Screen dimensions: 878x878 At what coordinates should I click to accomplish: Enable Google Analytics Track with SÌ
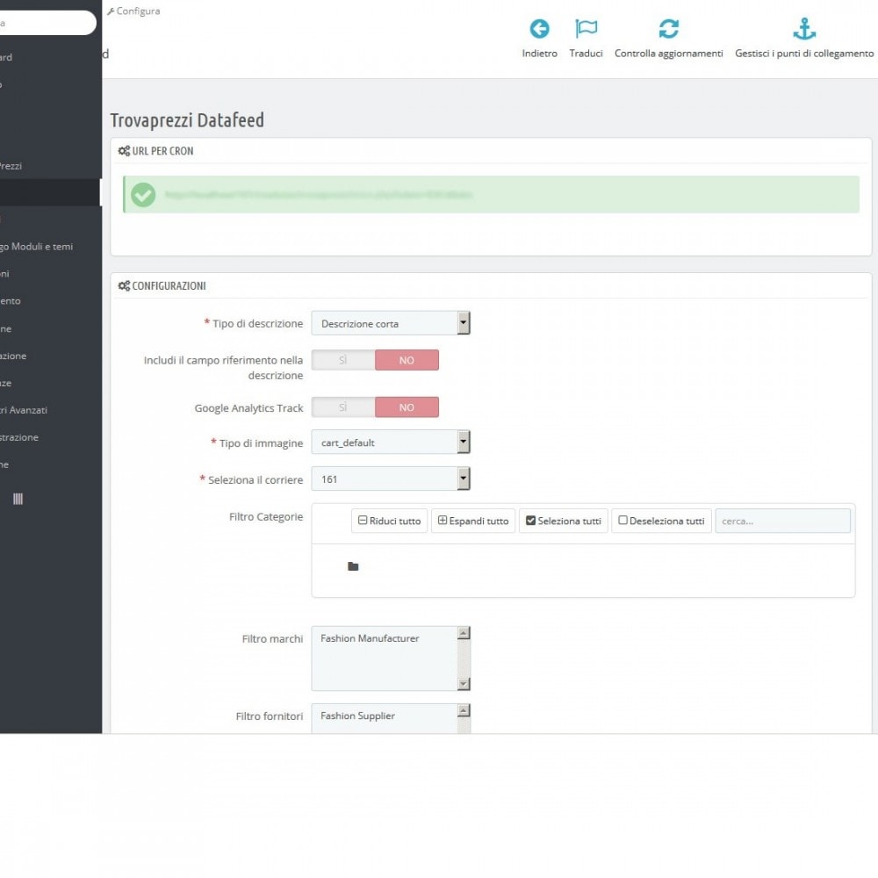(x=343, y=407)
